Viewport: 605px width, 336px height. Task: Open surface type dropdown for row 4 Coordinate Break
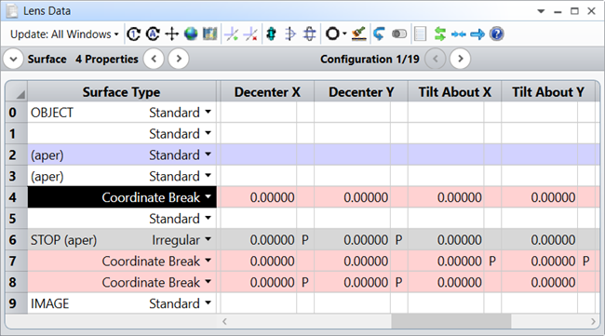click(x=208, y=197)
